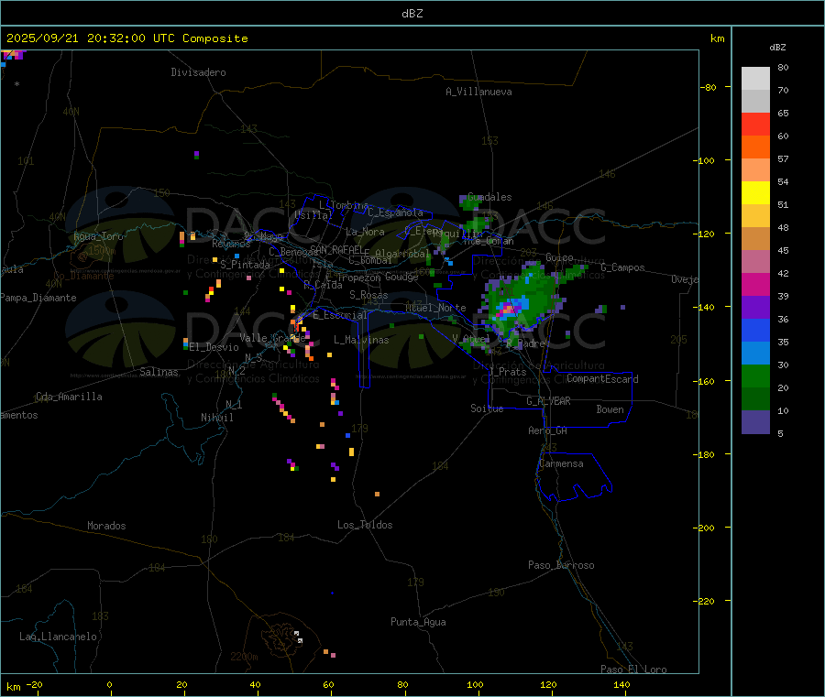
Task: Click the Morados map label
Action: (x=106, y=526)
